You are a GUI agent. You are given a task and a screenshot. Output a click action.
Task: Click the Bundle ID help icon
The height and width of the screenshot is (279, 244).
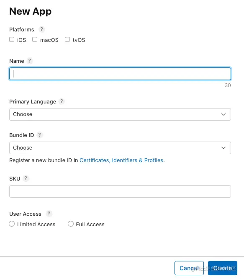40,135
